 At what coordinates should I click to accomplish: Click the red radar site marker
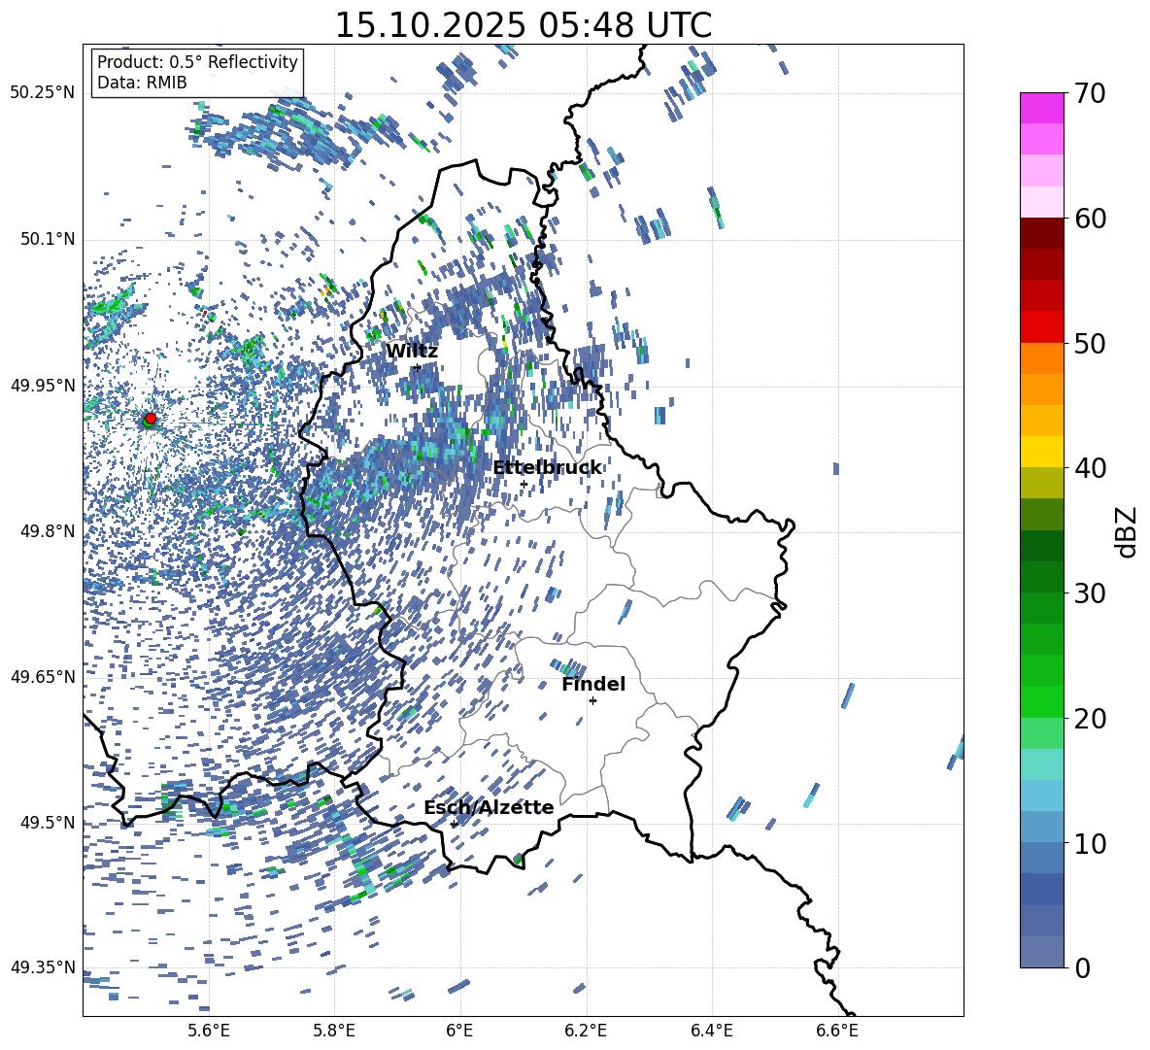point(151,419)
